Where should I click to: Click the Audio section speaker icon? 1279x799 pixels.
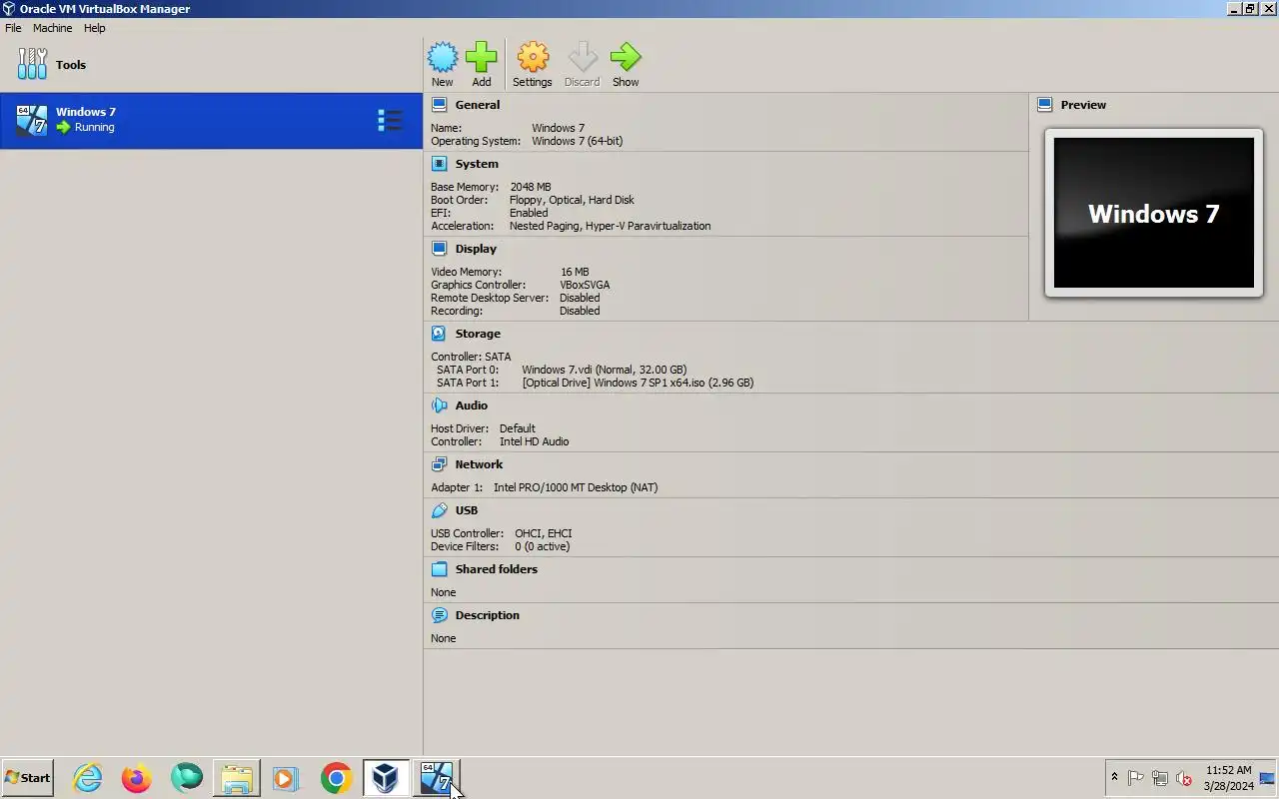pos(439,405)
